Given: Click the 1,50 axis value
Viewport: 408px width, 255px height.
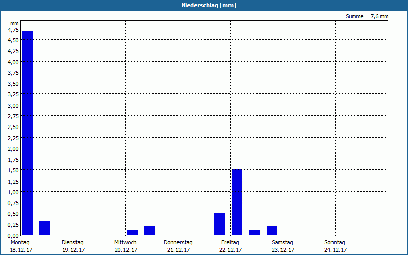Looking at the screenshot, I should 13,170.
